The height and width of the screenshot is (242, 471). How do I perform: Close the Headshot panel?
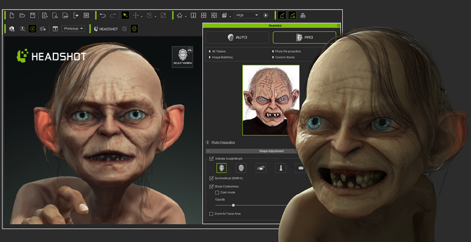(339, 26)
